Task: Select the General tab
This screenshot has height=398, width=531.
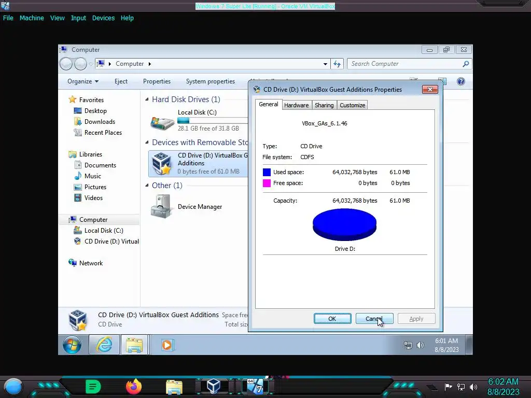Action: 269,104
